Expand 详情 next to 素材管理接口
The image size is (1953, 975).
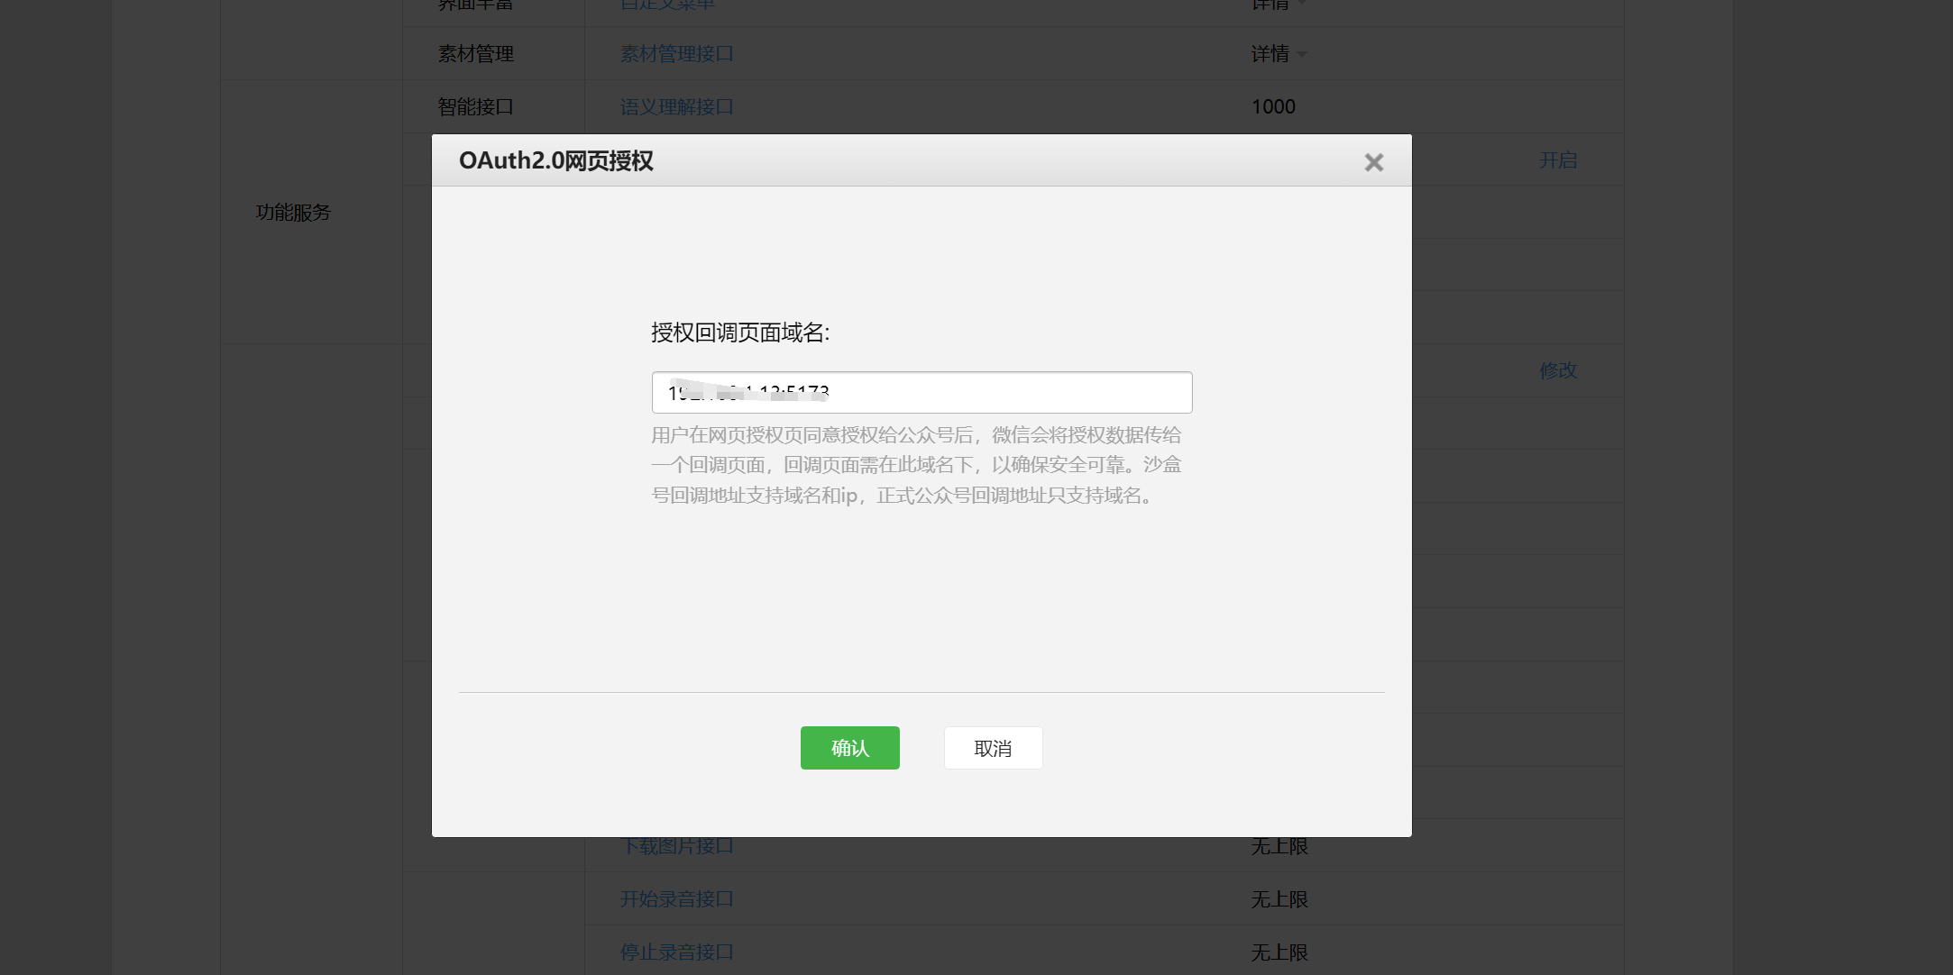[1273, 53]
